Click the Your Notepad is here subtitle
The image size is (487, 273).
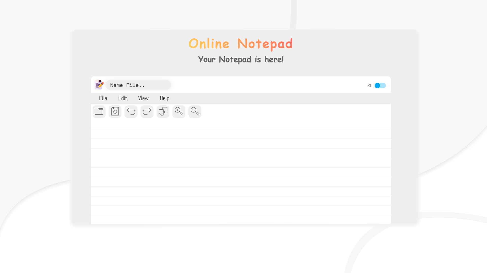(x=241, y=59)
